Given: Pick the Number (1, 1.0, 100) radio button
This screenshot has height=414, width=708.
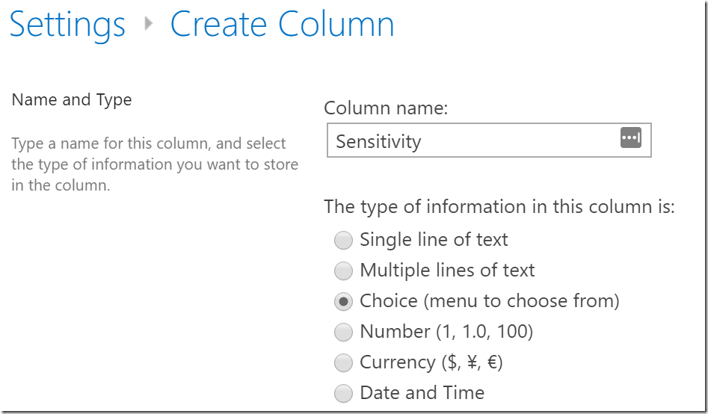Looking at the screenshot, I should click(x=343, y=333).
